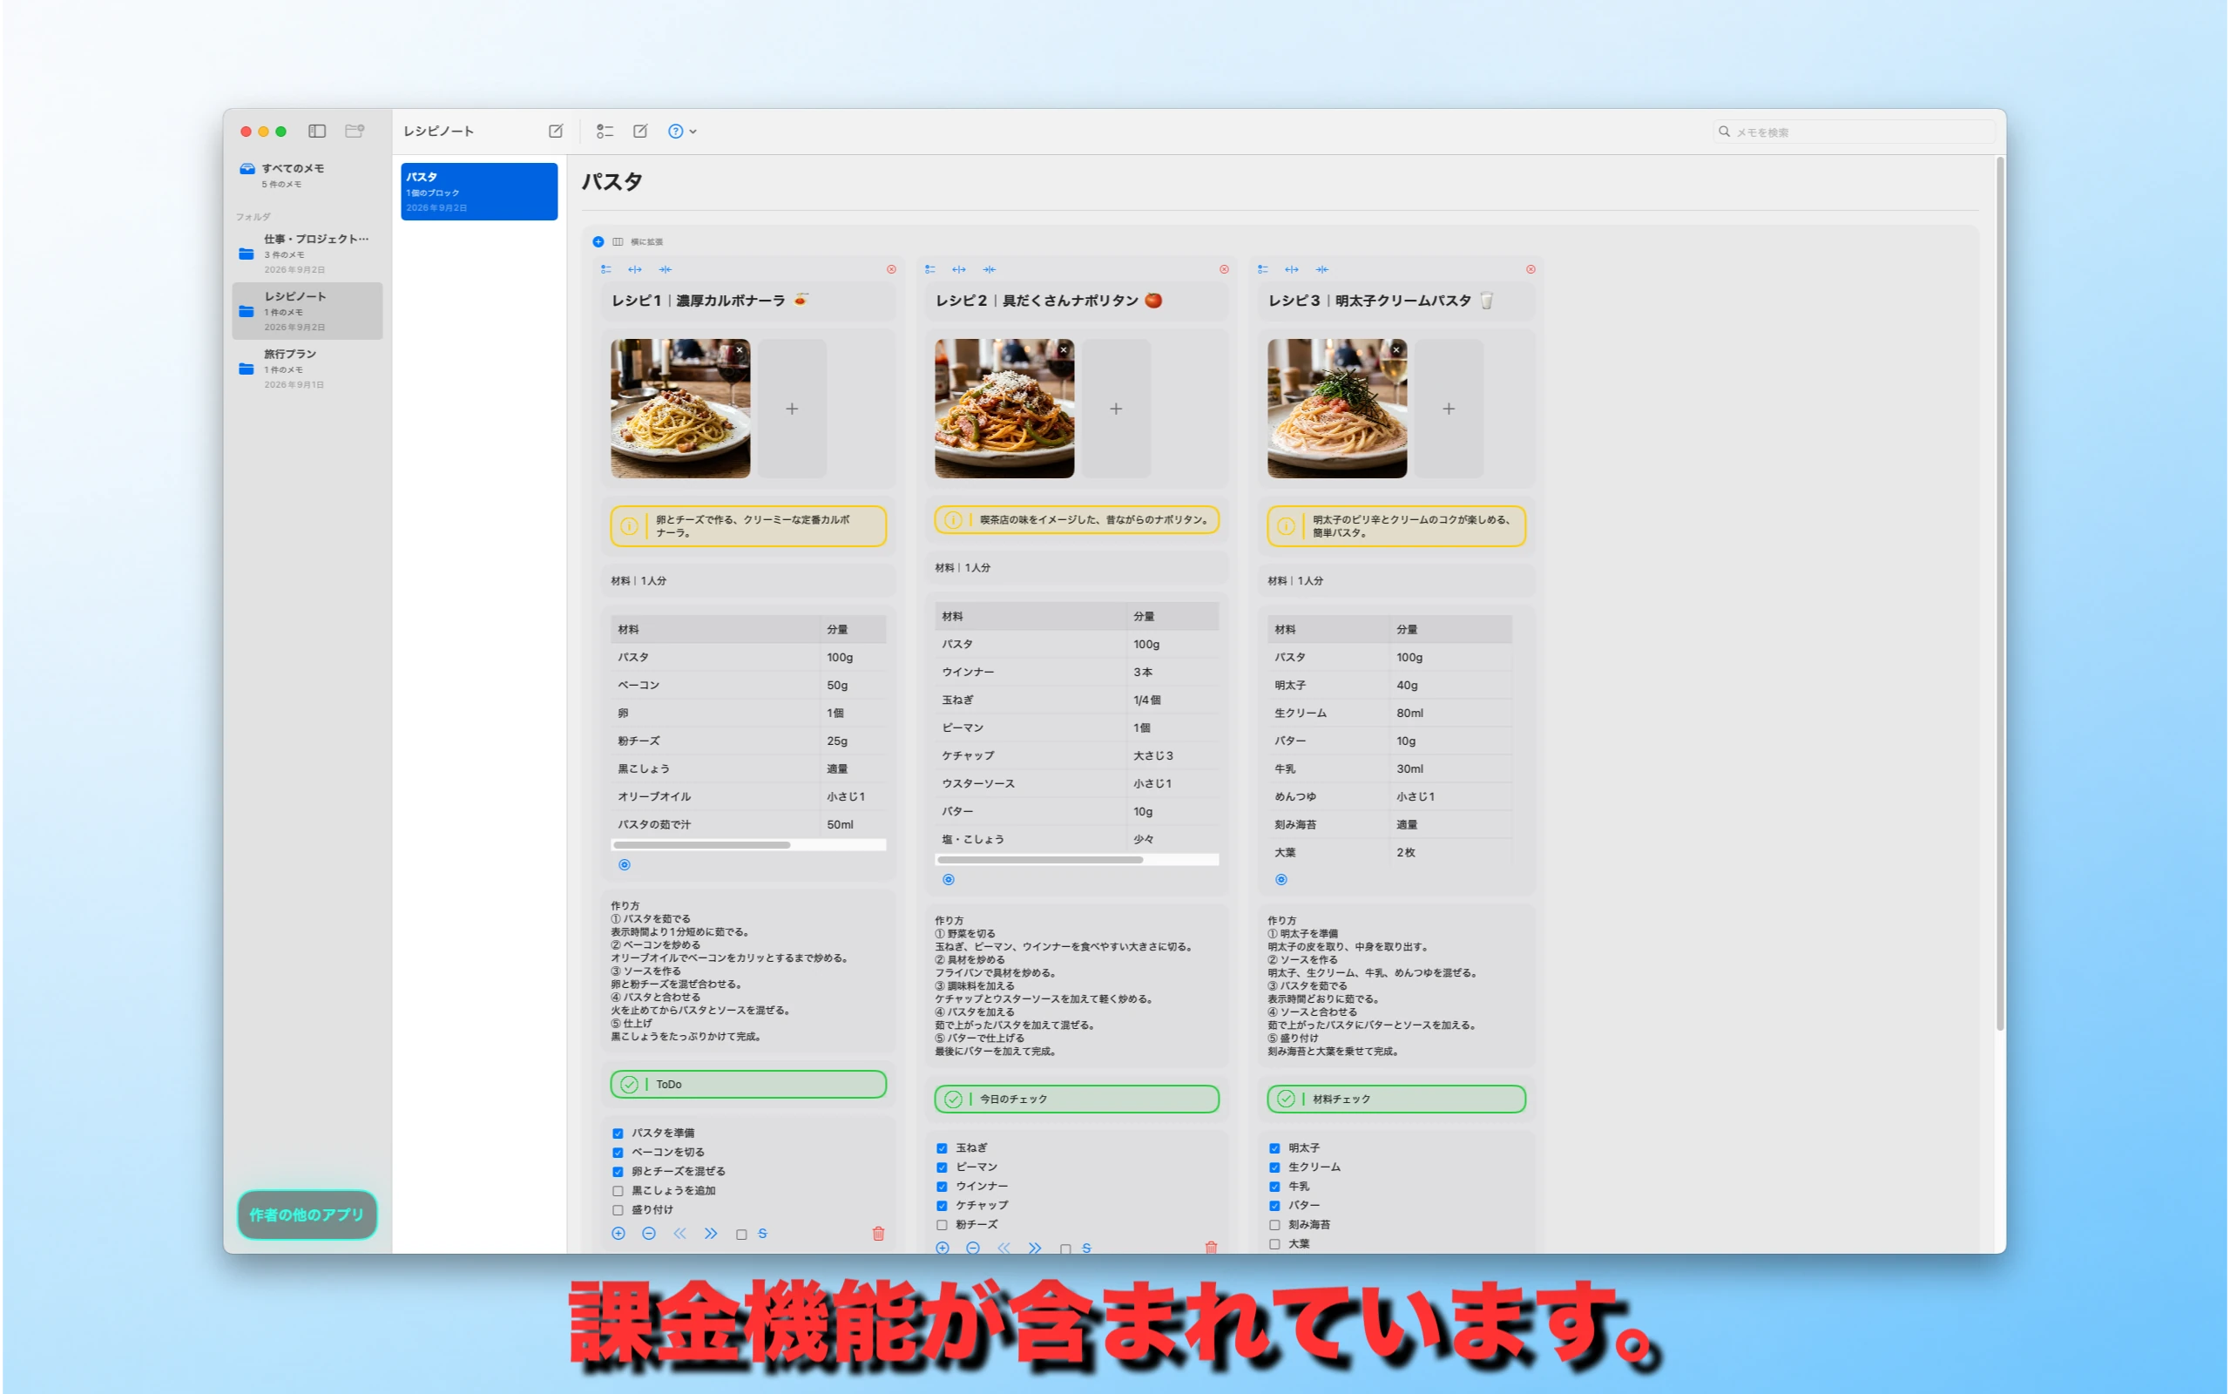The height and width of the screenshot is (1394, 2230).
Task: Click 作者の他のアプリ button
Action: 307,1215
